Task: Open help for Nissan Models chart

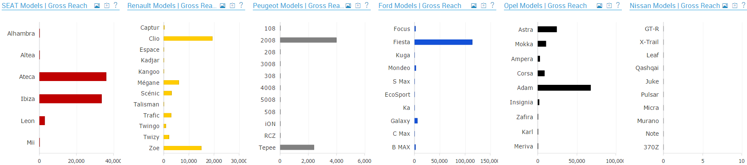Action: point(743,6)
